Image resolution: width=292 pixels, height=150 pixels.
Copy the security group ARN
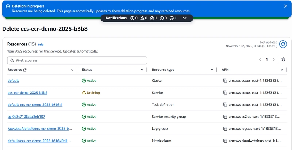[225, 117]
